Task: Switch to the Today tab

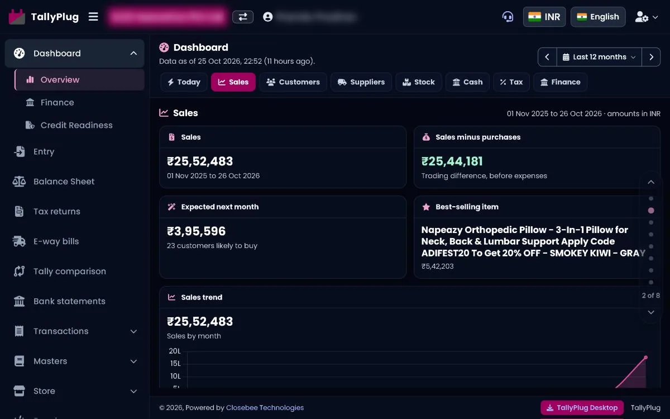Action: [184, 82]
